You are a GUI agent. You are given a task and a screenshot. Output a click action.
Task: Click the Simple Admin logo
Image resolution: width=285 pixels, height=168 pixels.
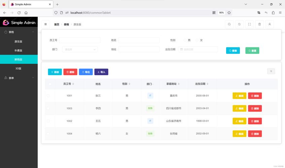[x=19, y=23]
